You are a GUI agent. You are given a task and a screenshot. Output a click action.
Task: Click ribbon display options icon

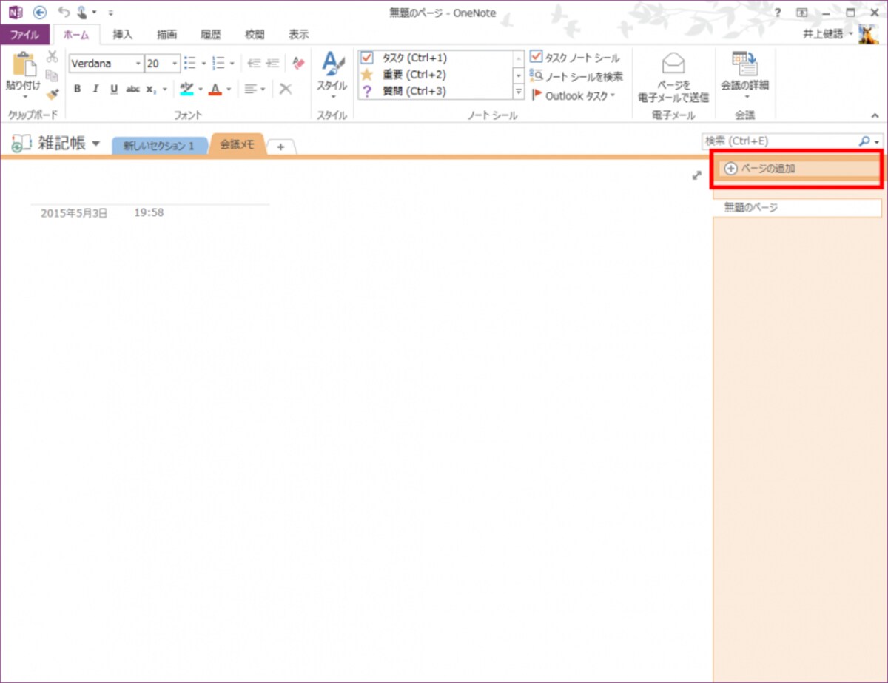click(x=802, y=13)
